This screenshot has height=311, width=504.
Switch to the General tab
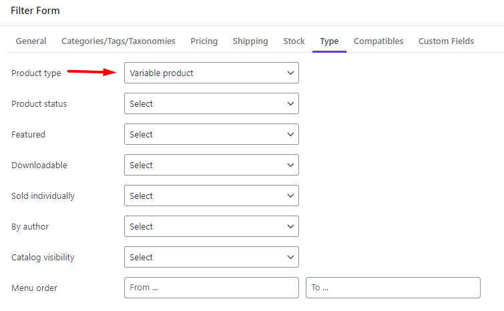(31, 41)
